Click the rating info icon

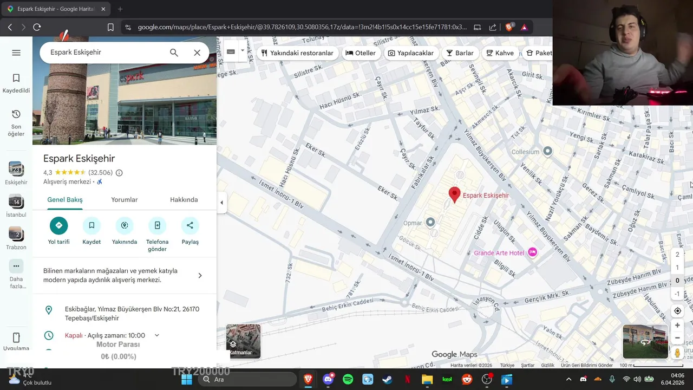pyautogui.click(x=119, y=173)
